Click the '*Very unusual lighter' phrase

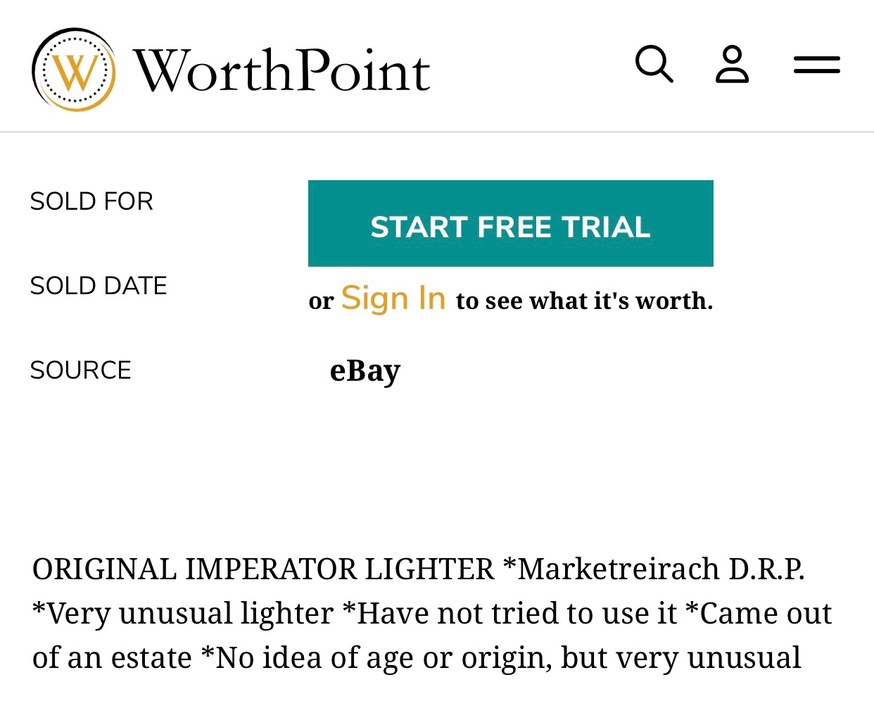(x=183, y=613)
